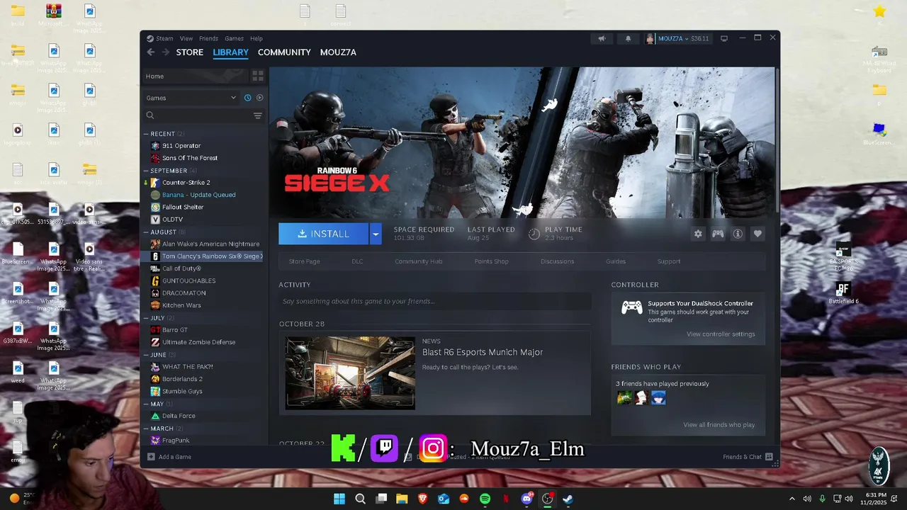Open the Rainbow Six manage gear icon
This screenshot has height=510, width=907.
698,234
